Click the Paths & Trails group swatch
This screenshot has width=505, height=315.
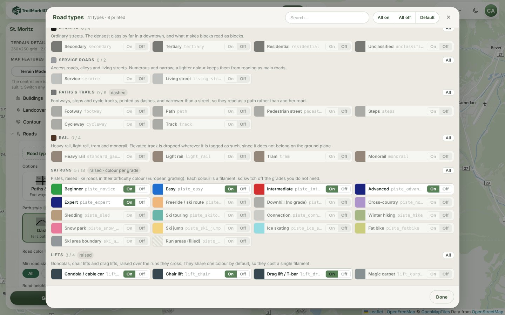(54, 92)
